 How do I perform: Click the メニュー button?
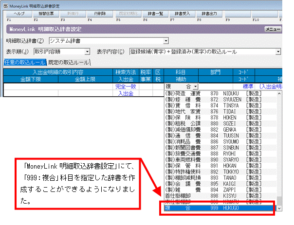tap(273, 29)
